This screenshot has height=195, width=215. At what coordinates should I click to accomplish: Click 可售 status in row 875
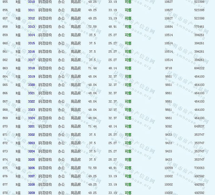pos(128,168)
